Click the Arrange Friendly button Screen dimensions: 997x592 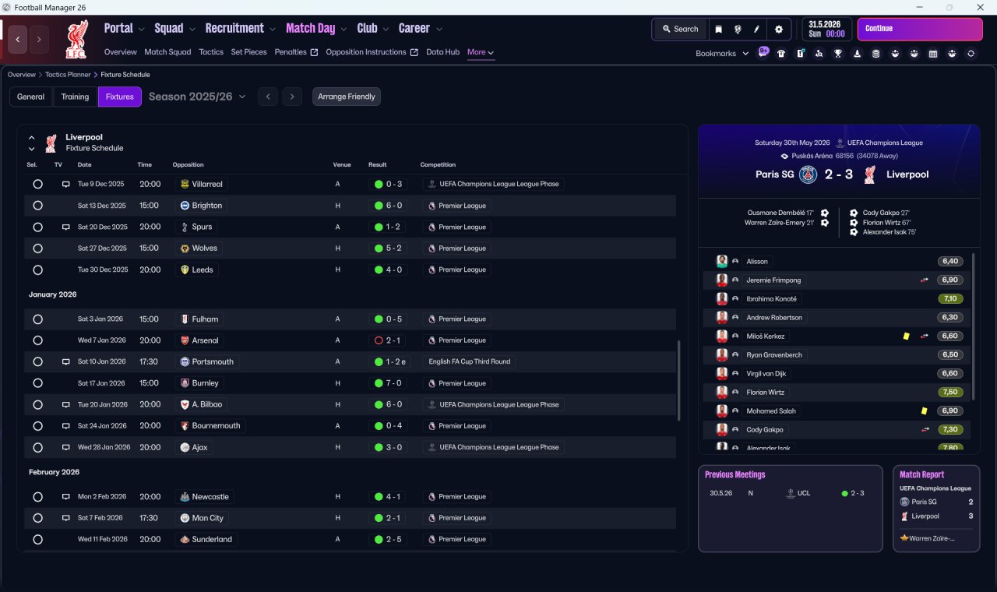tap(347, 97)
